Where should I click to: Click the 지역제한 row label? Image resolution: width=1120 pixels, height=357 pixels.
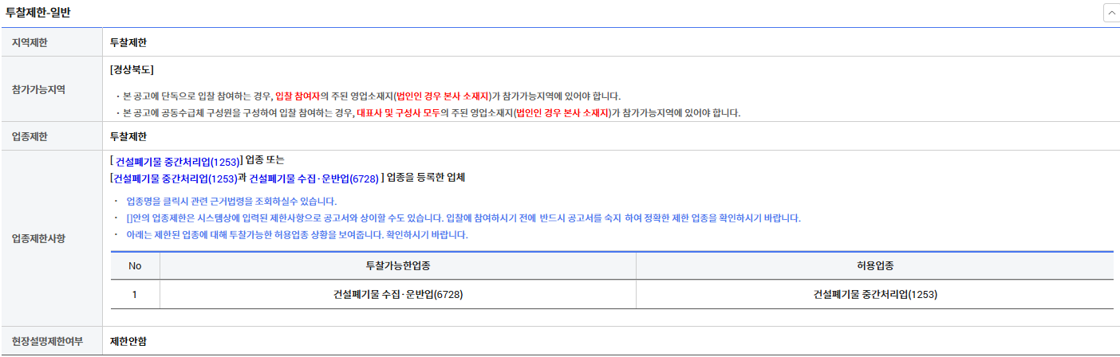click(x=30, y=42)
